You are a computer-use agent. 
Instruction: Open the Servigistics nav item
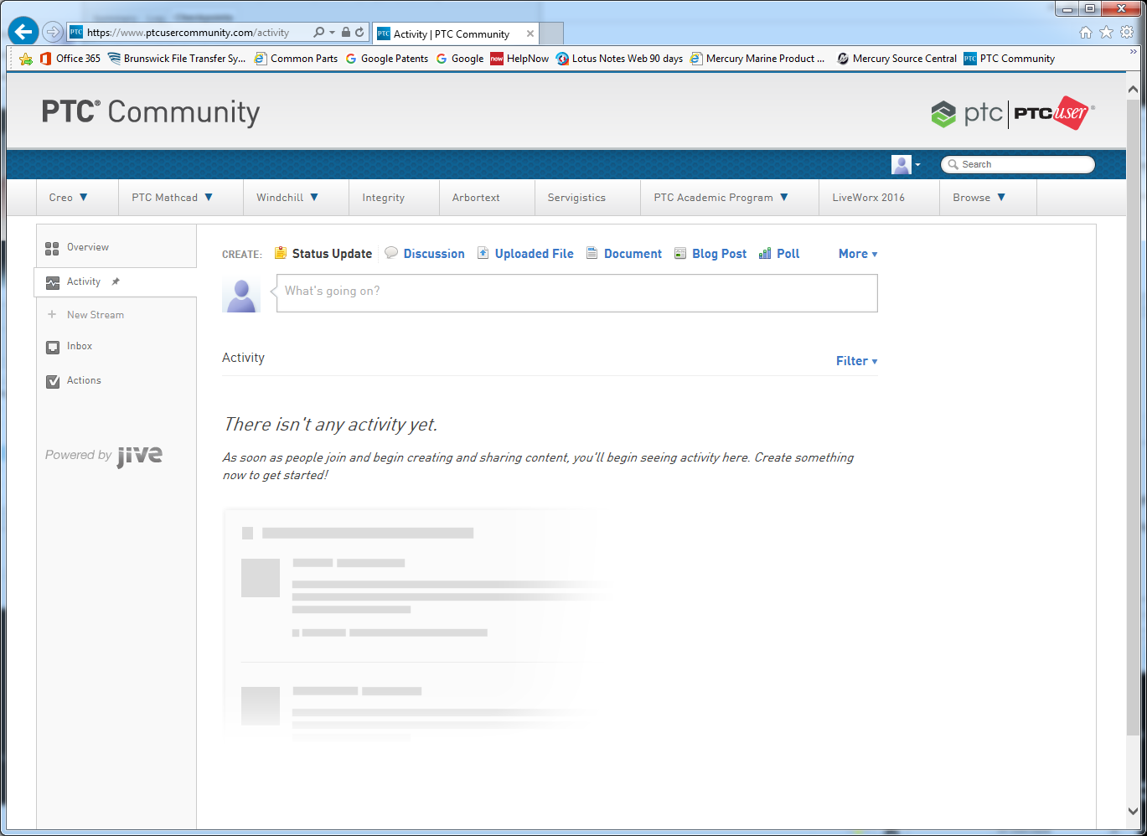[x=576, y=198]
